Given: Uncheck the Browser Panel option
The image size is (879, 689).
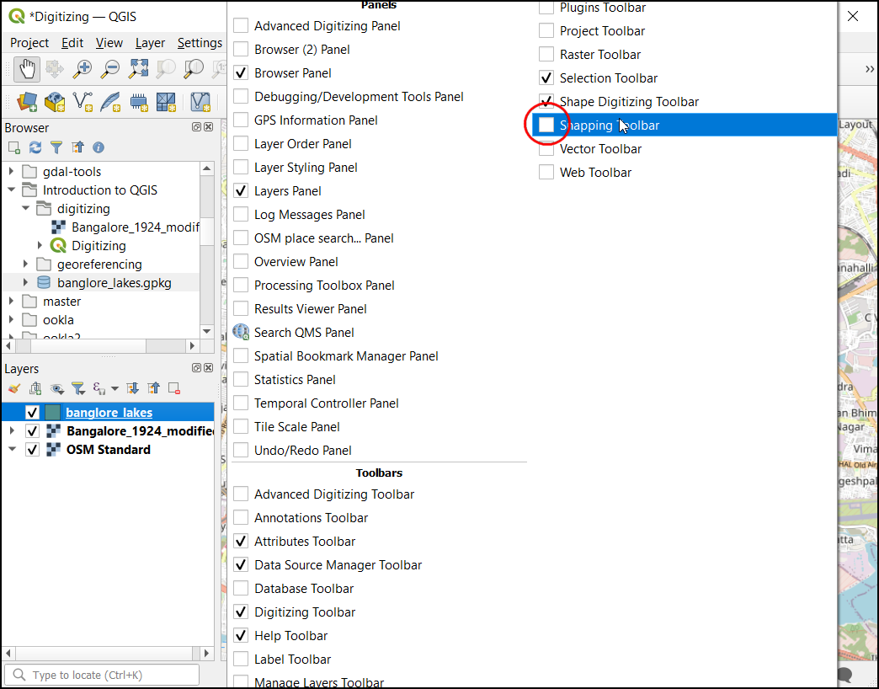Looking at the screenshot, I should point(241,73).
